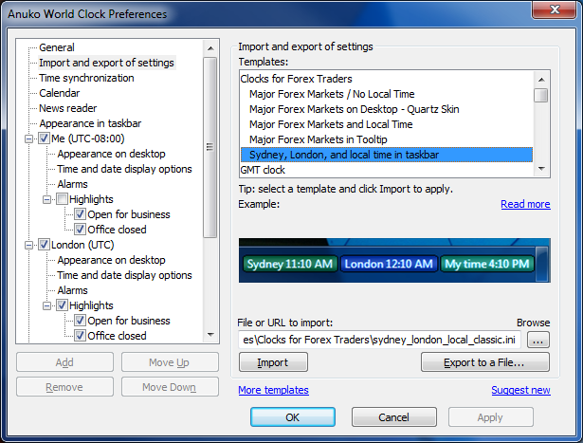Image resolution: width=583 pixels, height=443 pixels.
Task: Click the templates list scrollbar thumb
Action: [x=541, y=95]
